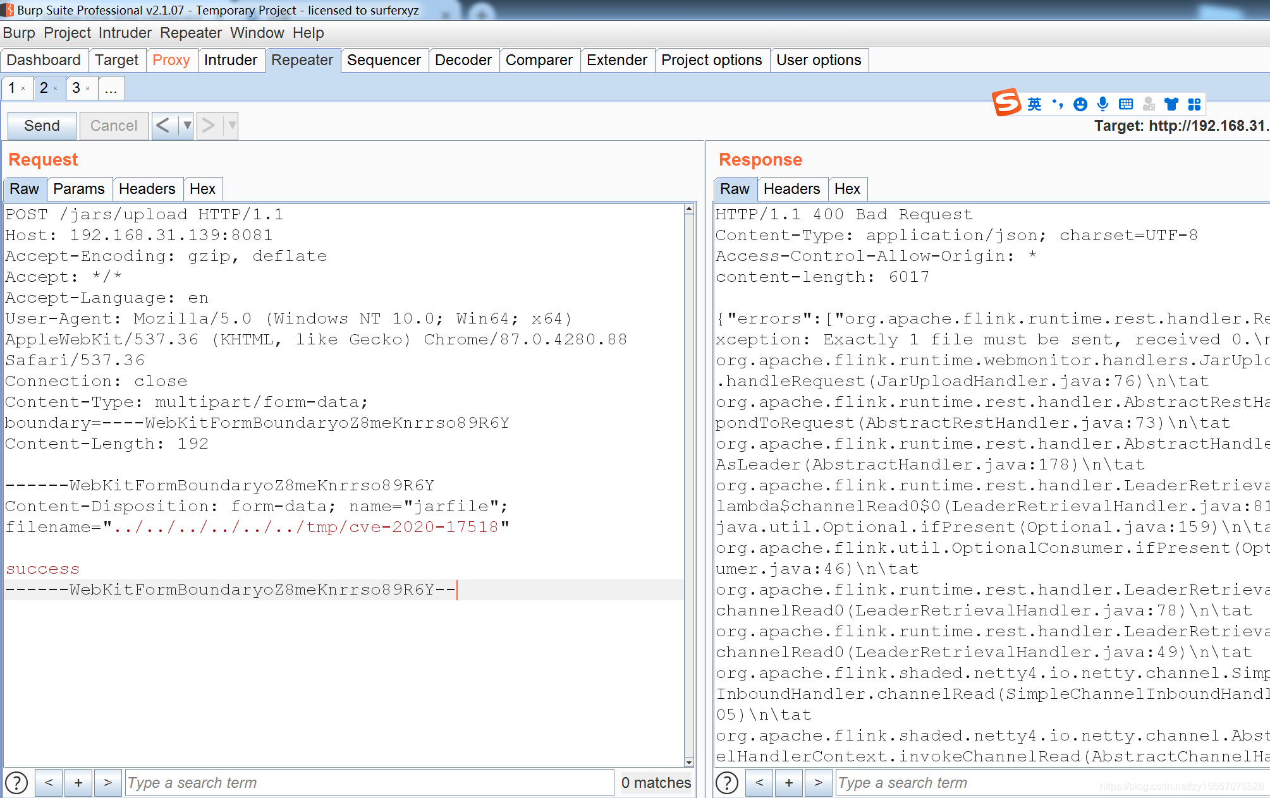
Task: Send the request with the Send button
Action: tap(42, 126)
